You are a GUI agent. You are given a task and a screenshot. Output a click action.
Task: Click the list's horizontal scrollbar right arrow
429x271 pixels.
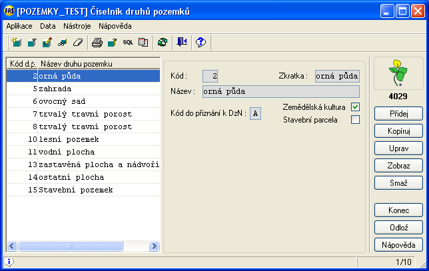coord(154,246)
